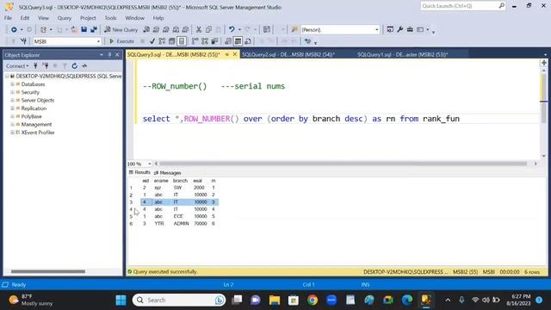
Task: Open the [Person] find combo box
Action: pos(377,29)
